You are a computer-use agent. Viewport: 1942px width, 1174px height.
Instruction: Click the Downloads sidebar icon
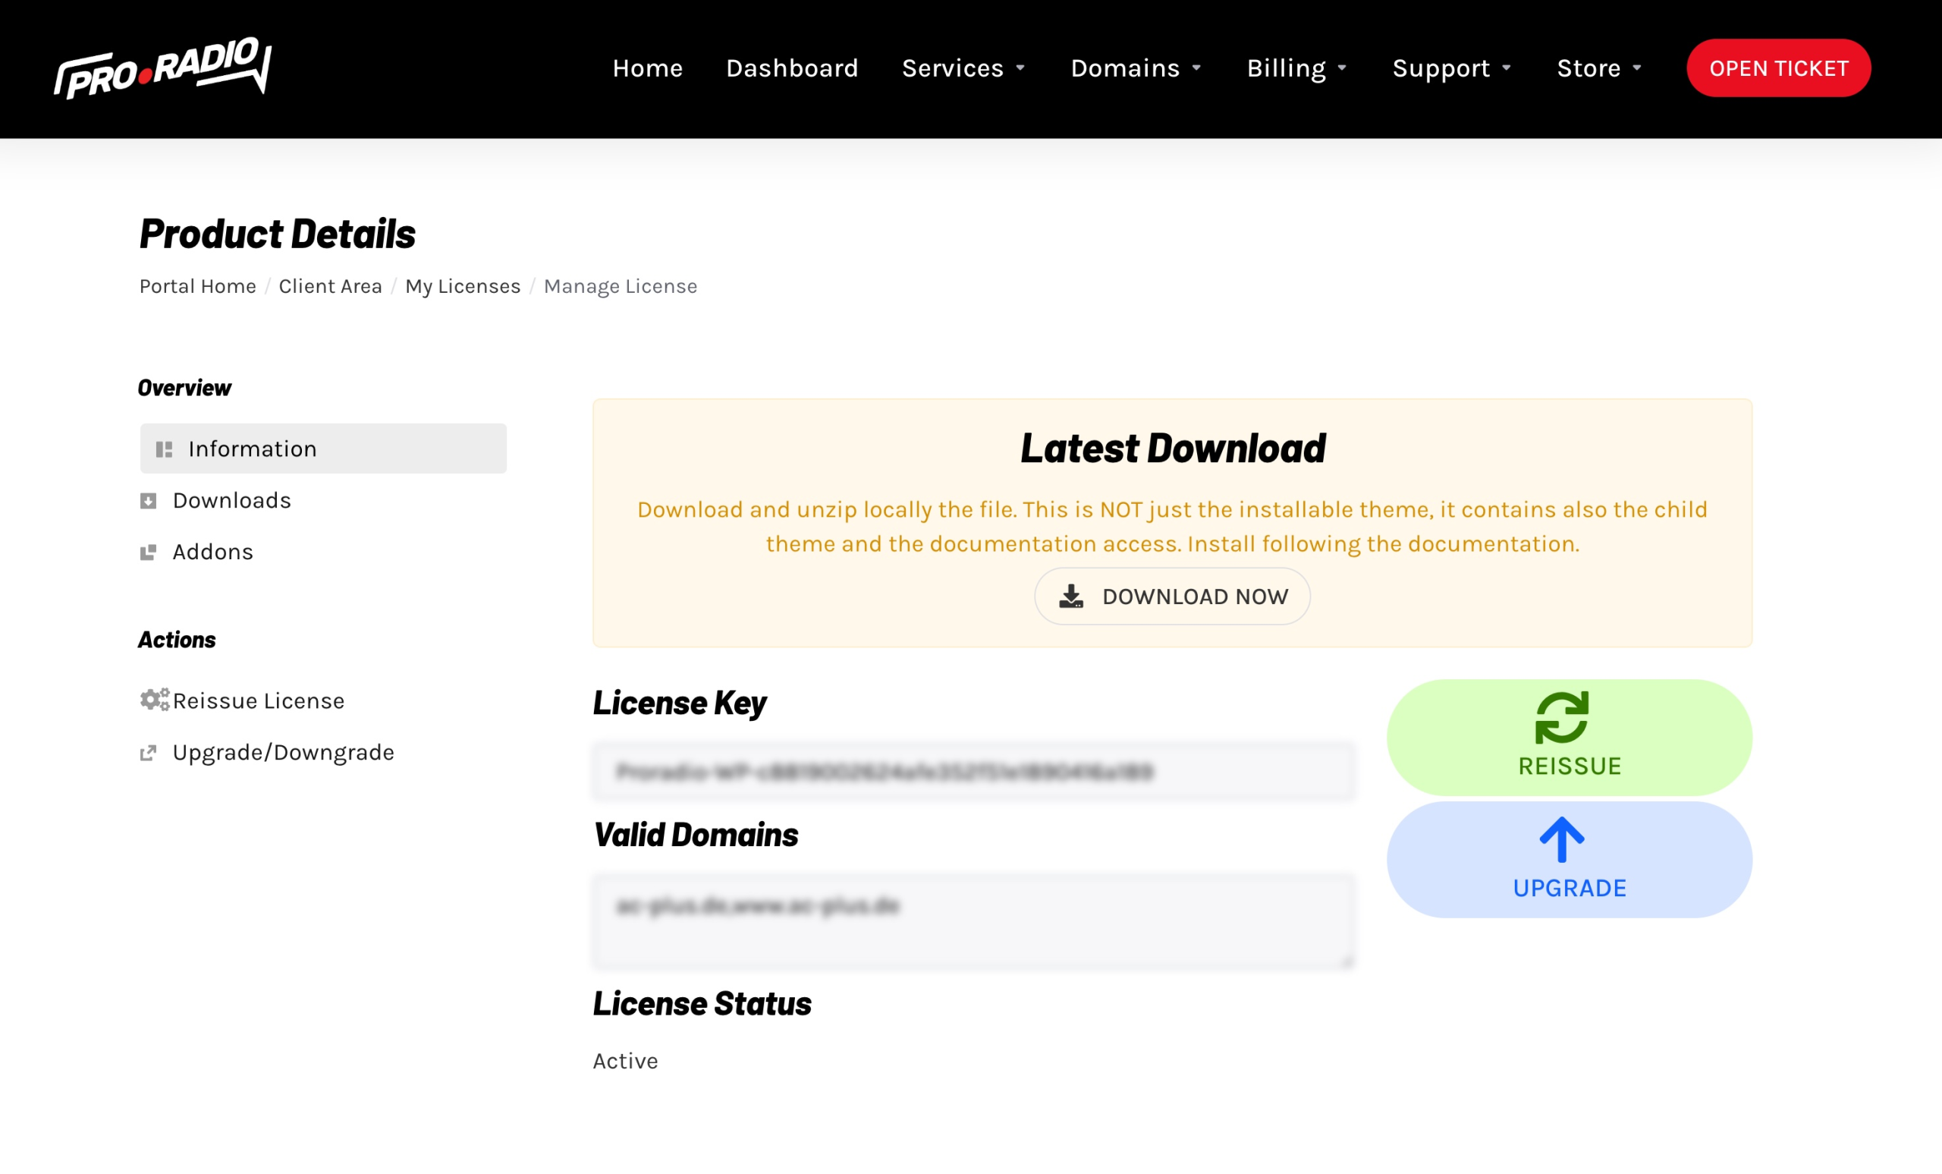click(x=148, y=501)
